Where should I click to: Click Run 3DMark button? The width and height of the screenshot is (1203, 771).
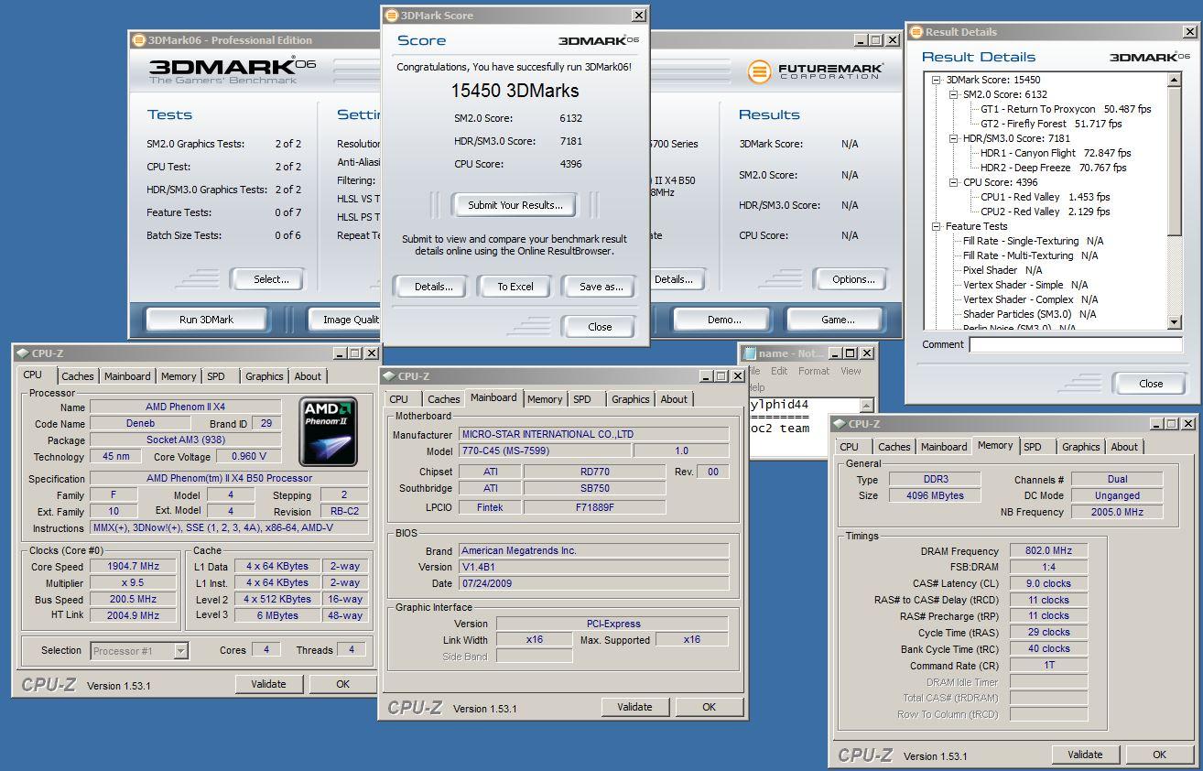click(206, 320)
